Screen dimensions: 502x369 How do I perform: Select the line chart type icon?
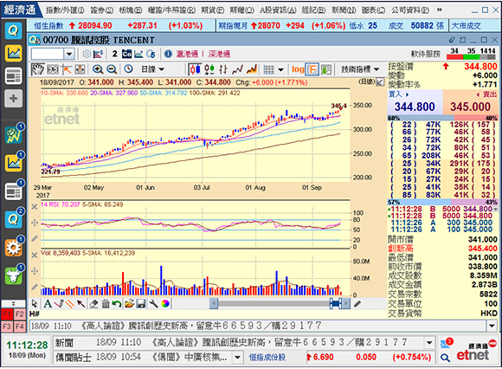tap(237, 69)
